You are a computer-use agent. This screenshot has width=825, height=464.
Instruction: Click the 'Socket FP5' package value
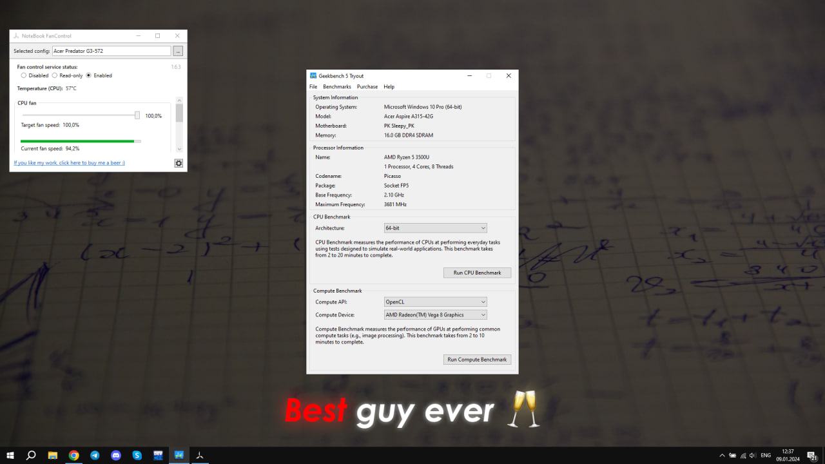(x=396, y=186)
